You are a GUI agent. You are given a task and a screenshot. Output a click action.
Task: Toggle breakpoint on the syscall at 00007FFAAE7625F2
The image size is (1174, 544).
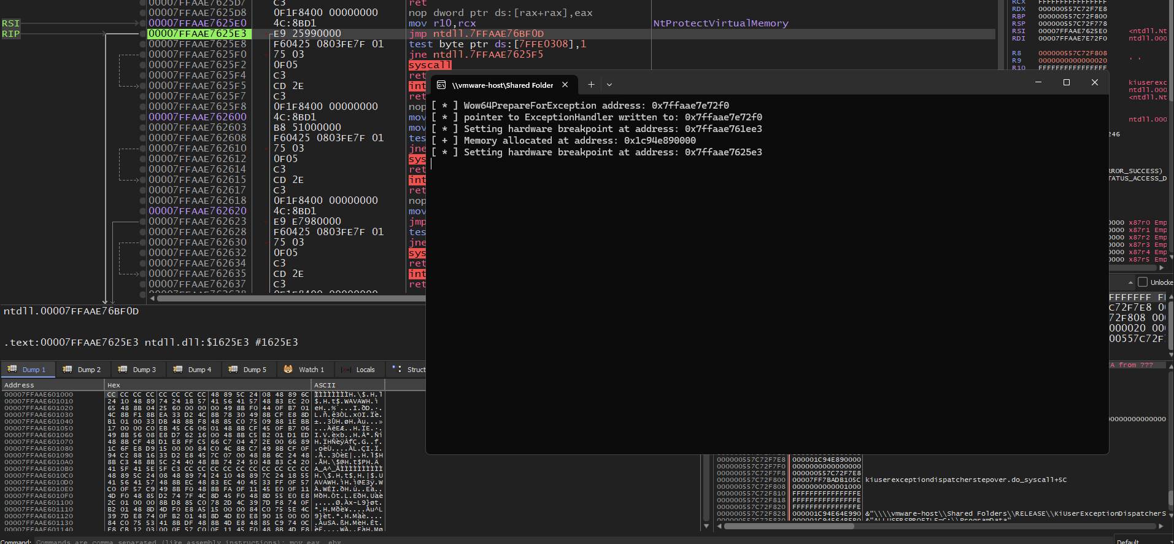coord(143,65)
